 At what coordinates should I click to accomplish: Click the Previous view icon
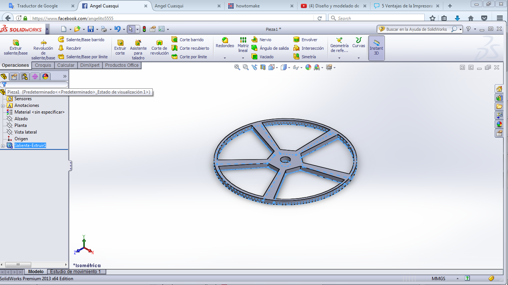[x=254, y=67]
